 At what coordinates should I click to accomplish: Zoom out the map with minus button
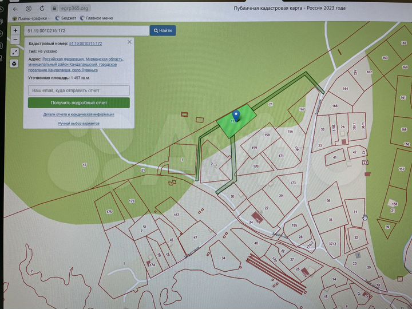coord(15,40)
